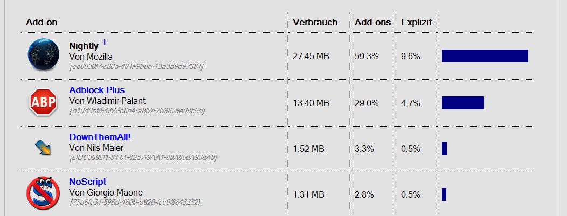
Task: Click the DownThemAll arrow icon
Action: pos(43,147)
